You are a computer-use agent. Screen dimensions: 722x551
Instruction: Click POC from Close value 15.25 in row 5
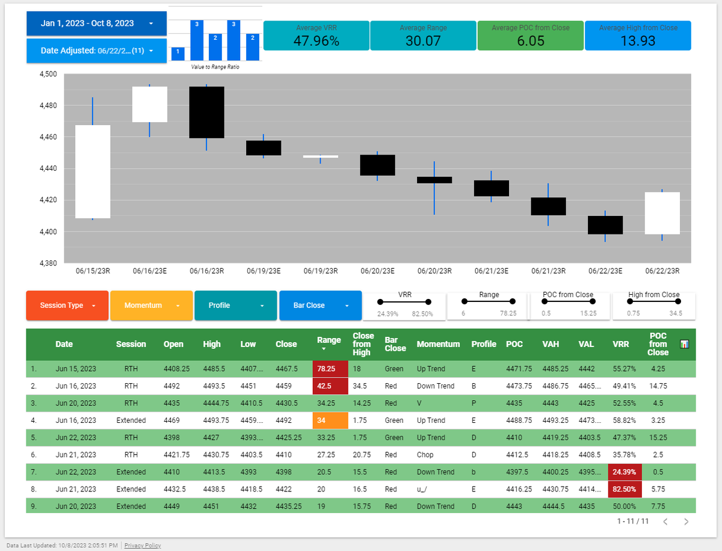[x=657, y=438]
